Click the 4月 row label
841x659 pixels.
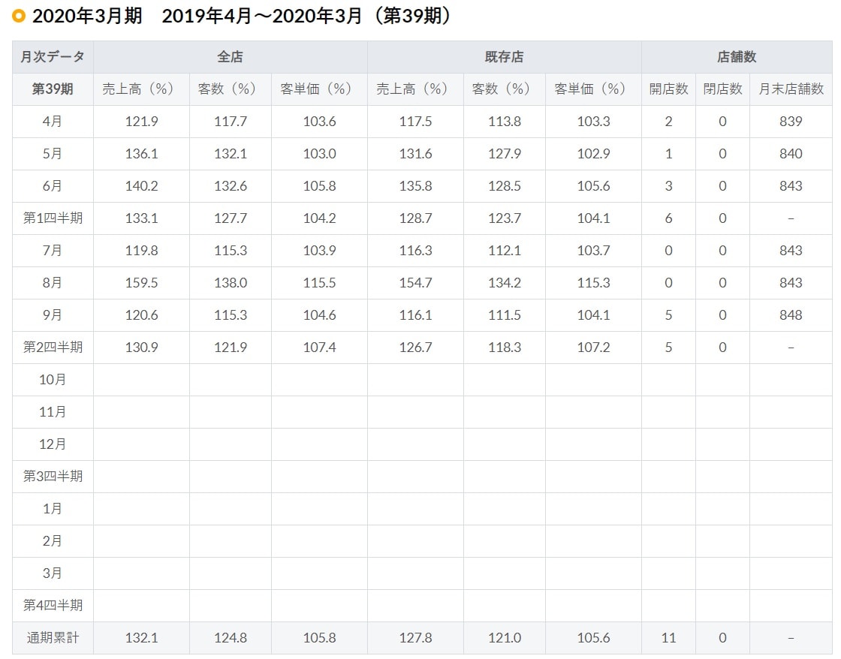(x=53, y=122)
